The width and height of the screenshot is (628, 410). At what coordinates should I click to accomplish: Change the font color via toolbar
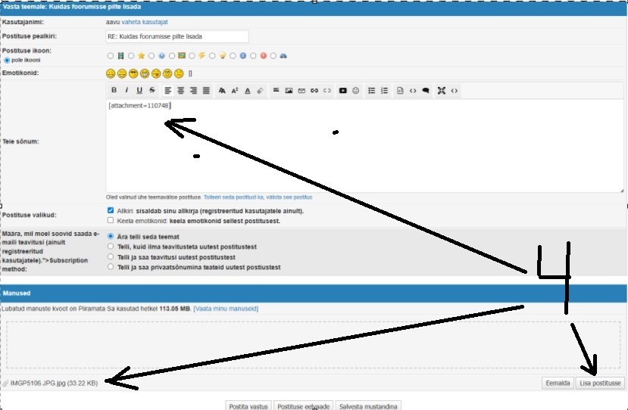[248, 90]
